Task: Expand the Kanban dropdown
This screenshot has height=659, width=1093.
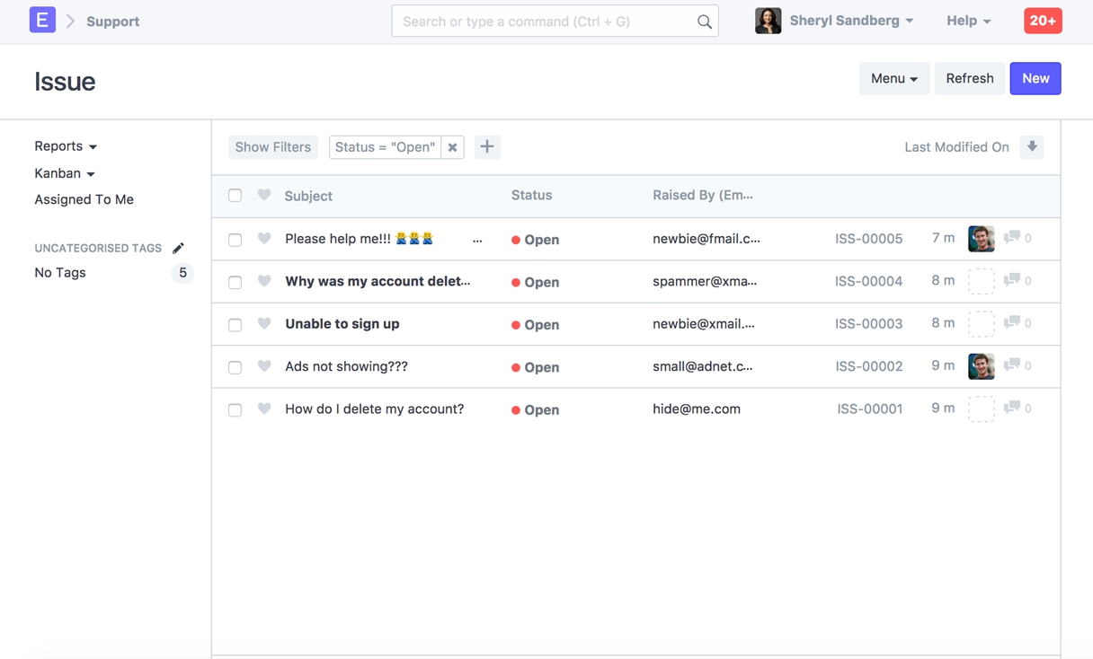Action: 65,173
